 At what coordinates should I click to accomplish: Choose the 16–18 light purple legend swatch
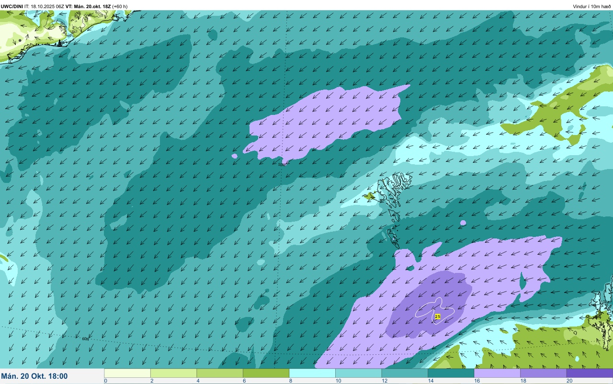coord(497,373)
